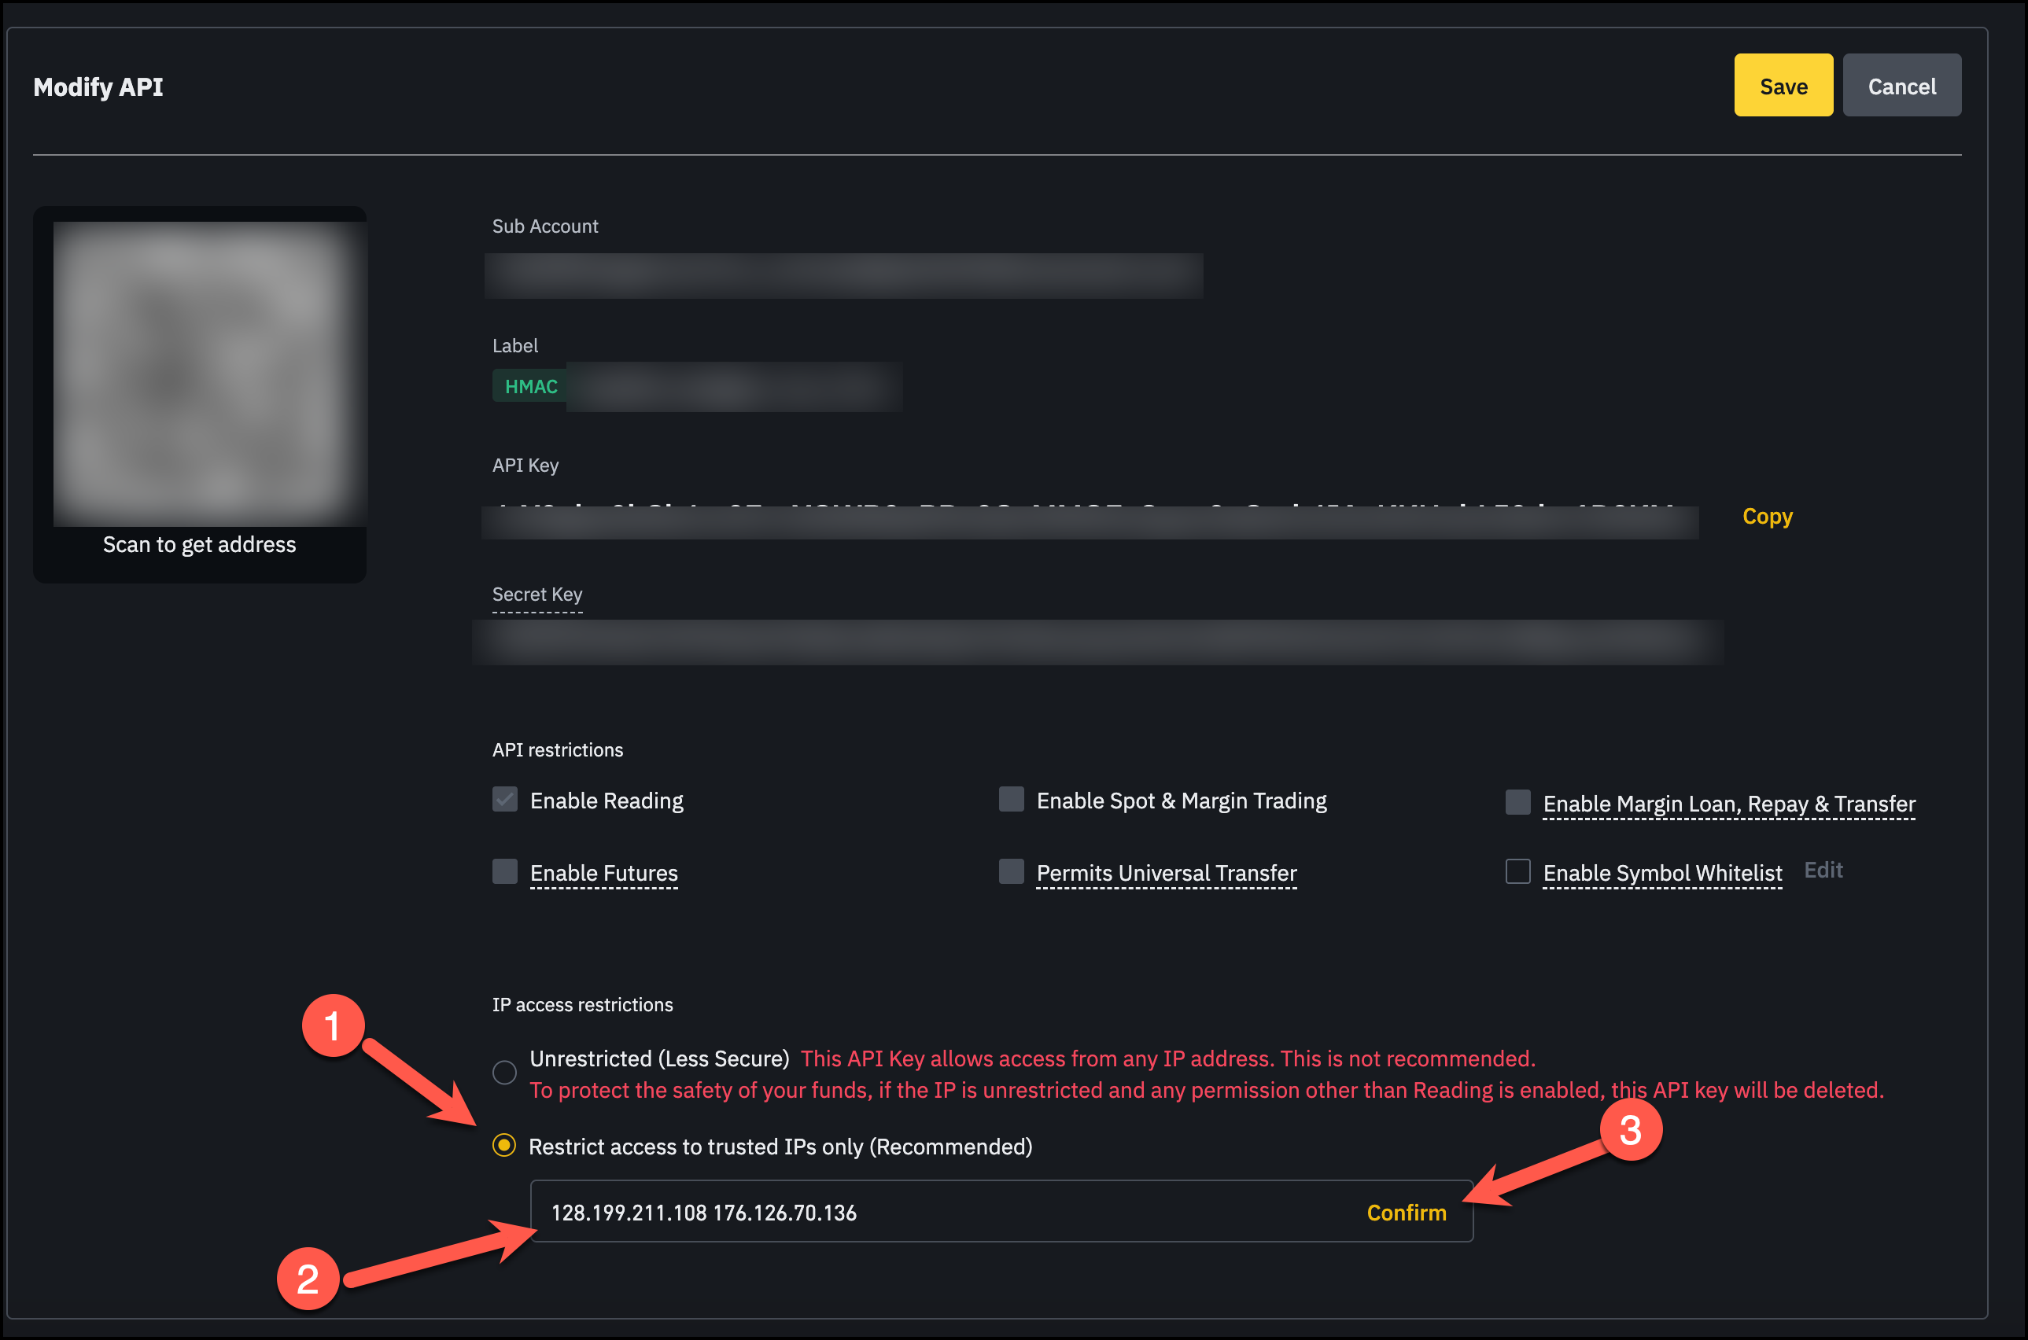Click the blurred API Key field
Viewport: 2028px width, 1340px height.
(x=1089, y=521)
